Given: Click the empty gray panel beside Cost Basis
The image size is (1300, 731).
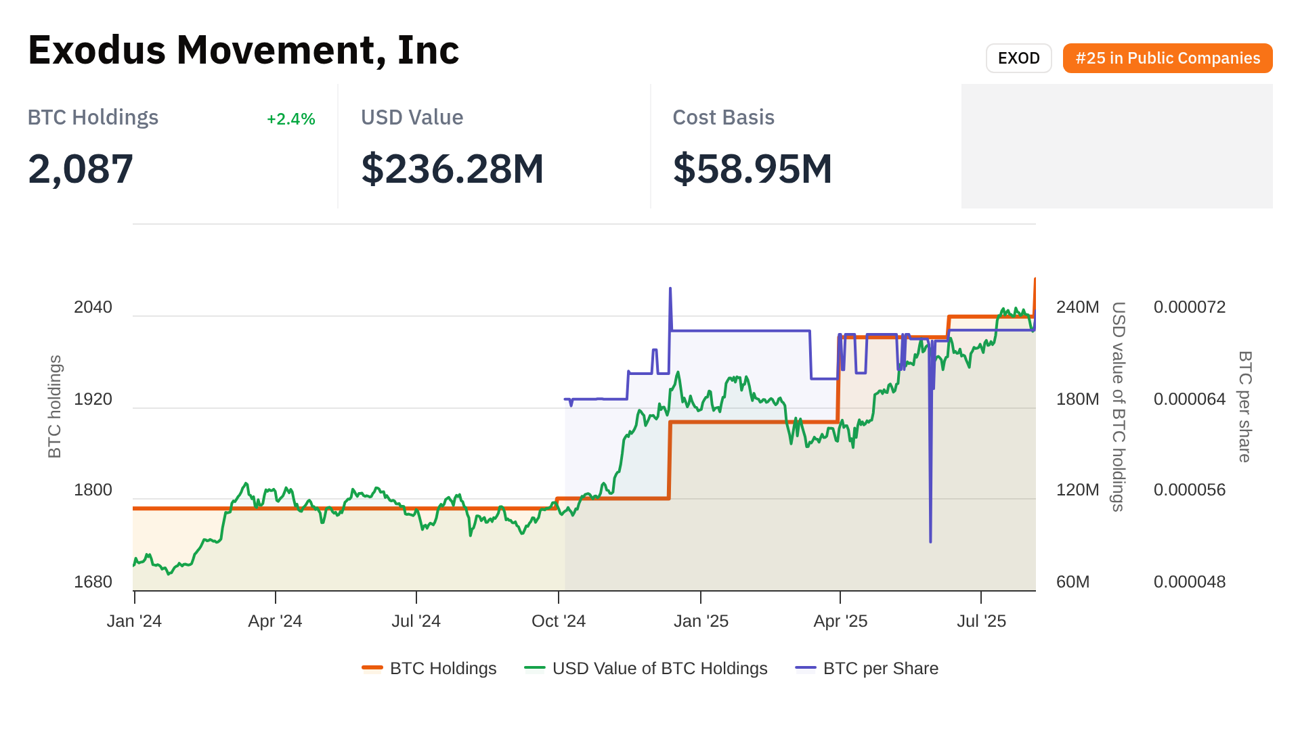Looking at the screenshot, I should (1117, 146).
